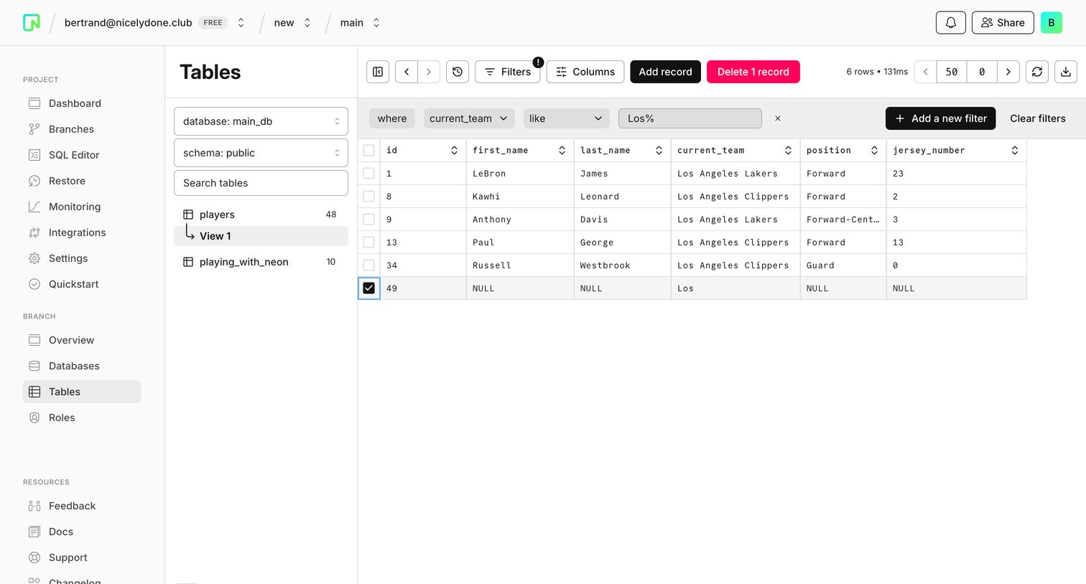Open the Restore page
The height and width of the screenshot is (584, 1086).
pyautogui.click(x=67, y=181)
